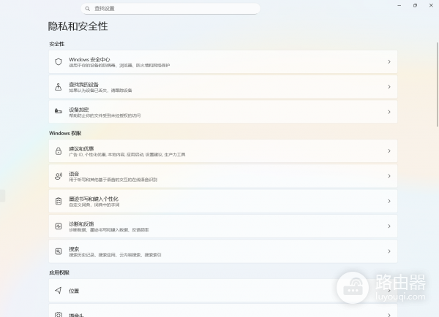Click the description under 设备加密

point(105,115)
